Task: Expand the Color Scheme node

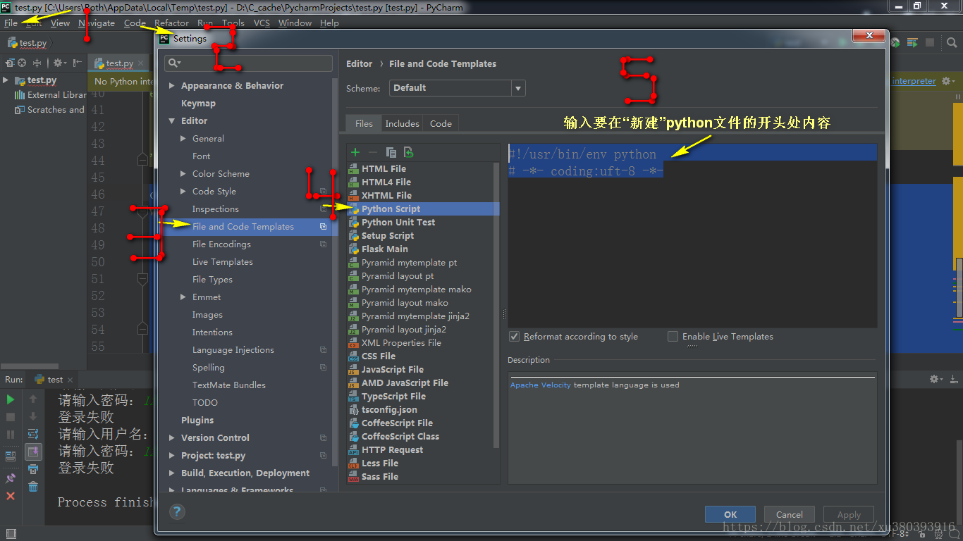Action: click(x=183, y=174)
